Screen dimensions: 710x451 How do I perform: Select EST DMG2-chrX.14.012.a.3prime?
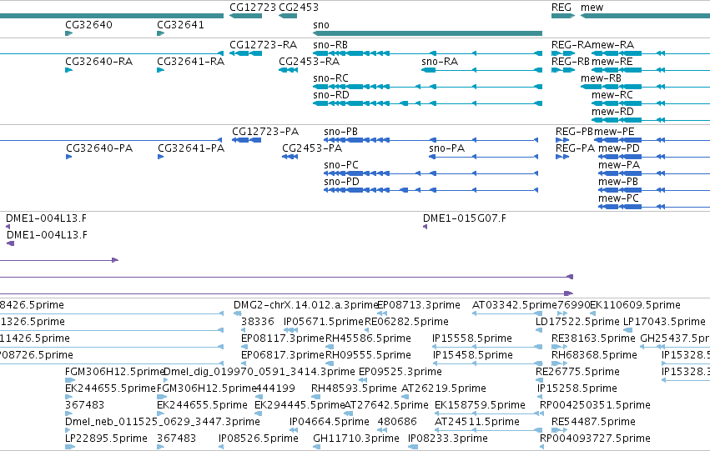pos(305,305)
